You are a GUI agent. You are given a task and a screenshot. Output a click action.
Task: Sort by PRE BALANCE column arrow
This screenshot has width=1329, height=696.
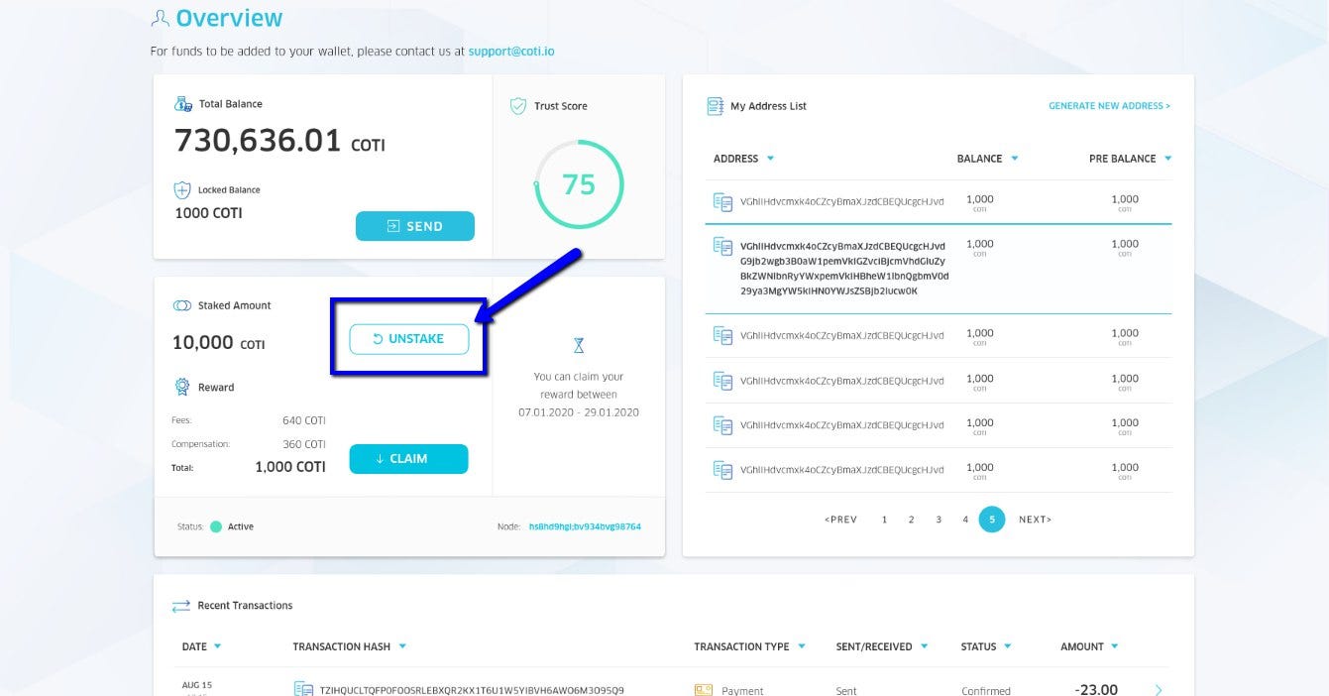[1167, 159]
